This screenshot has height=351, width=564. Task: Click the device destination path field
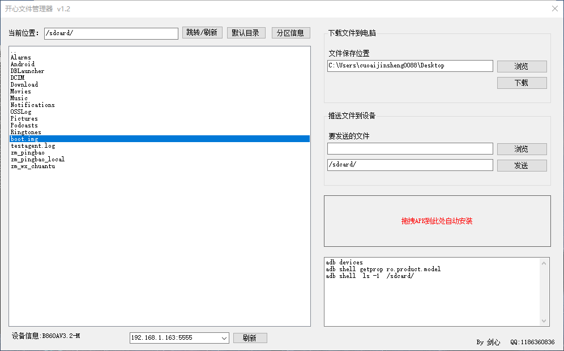tap(410, 165)
